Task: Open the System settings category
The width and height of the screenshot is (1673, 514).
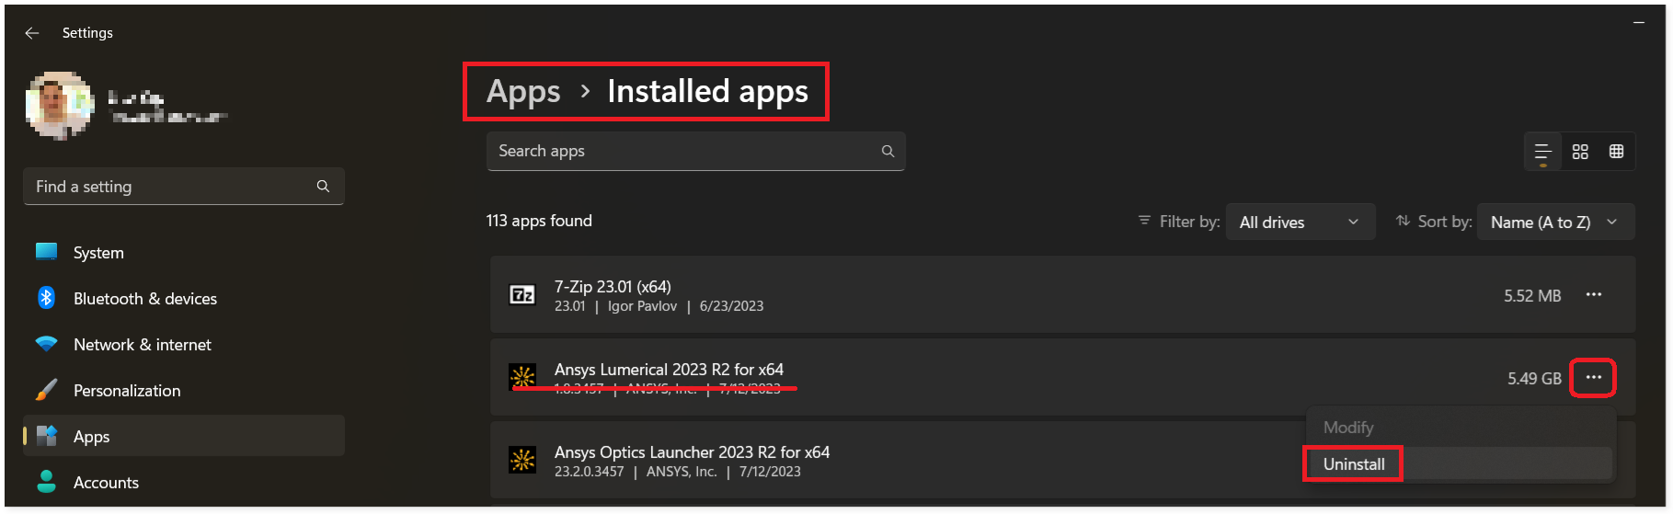Action: click(x=184, y=253)
